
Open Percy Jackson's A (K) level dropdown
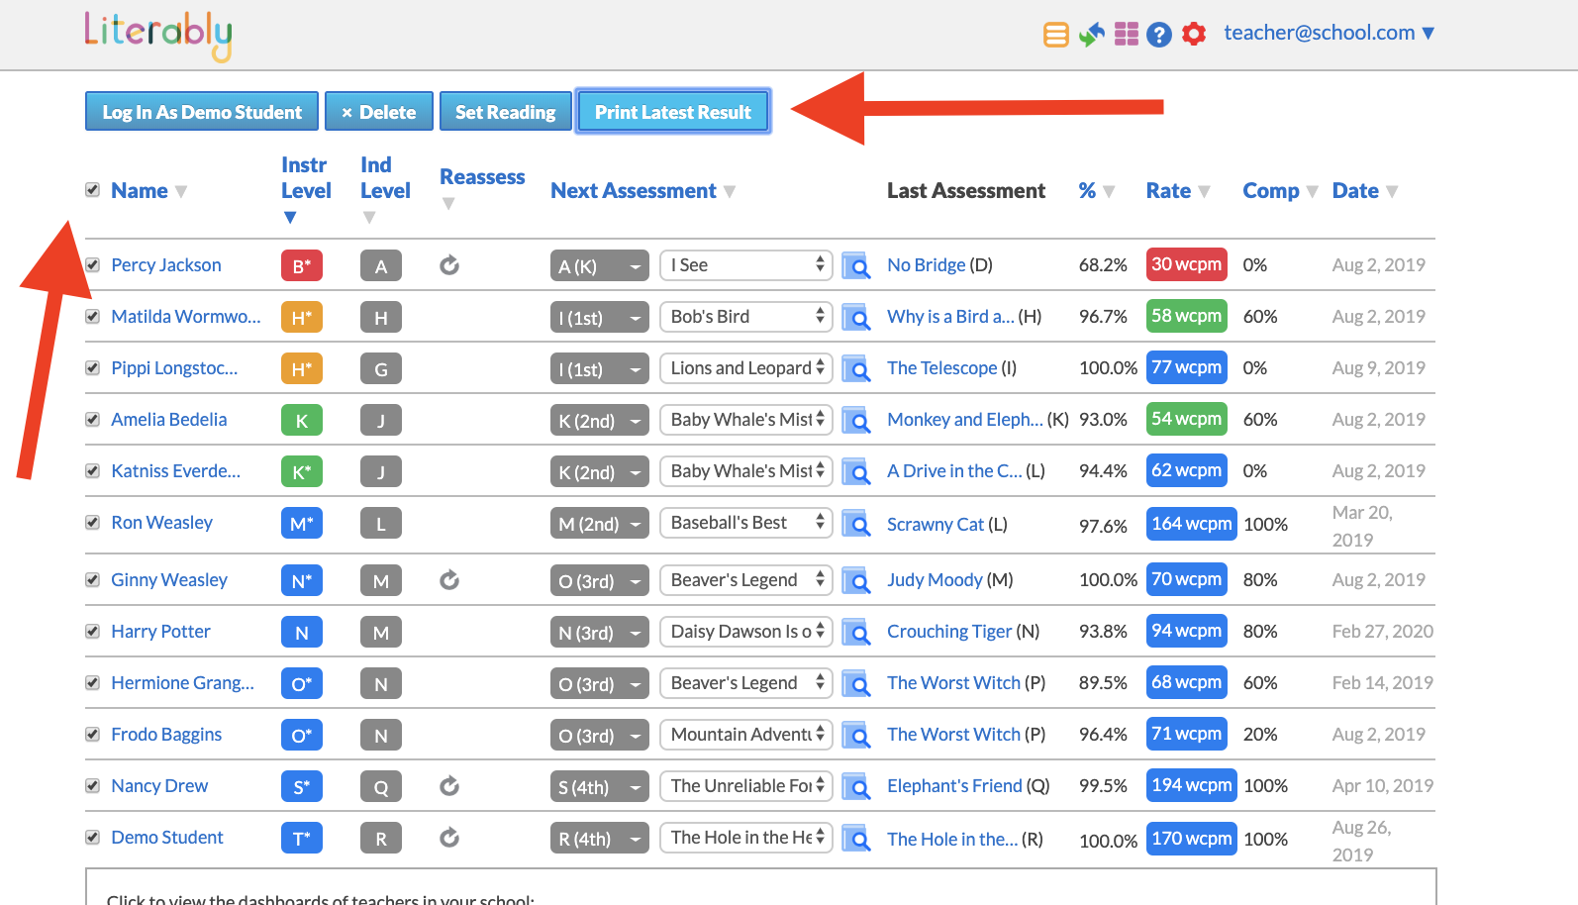(x=600, y=265)
